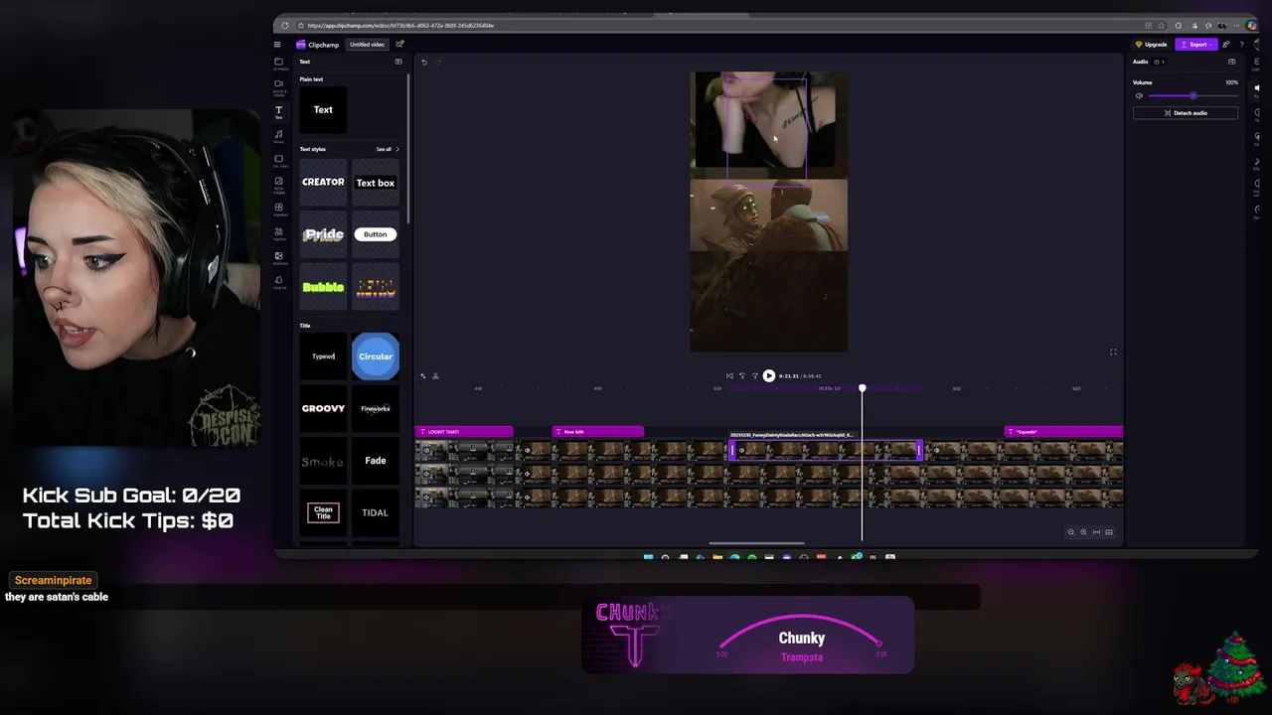Adjust the Volume slider handle
Viewport: 1272px width, 715px height.
tap(1192, 96)
